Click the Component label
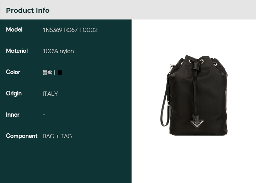256x183 pixels. (x=22, y=136)
